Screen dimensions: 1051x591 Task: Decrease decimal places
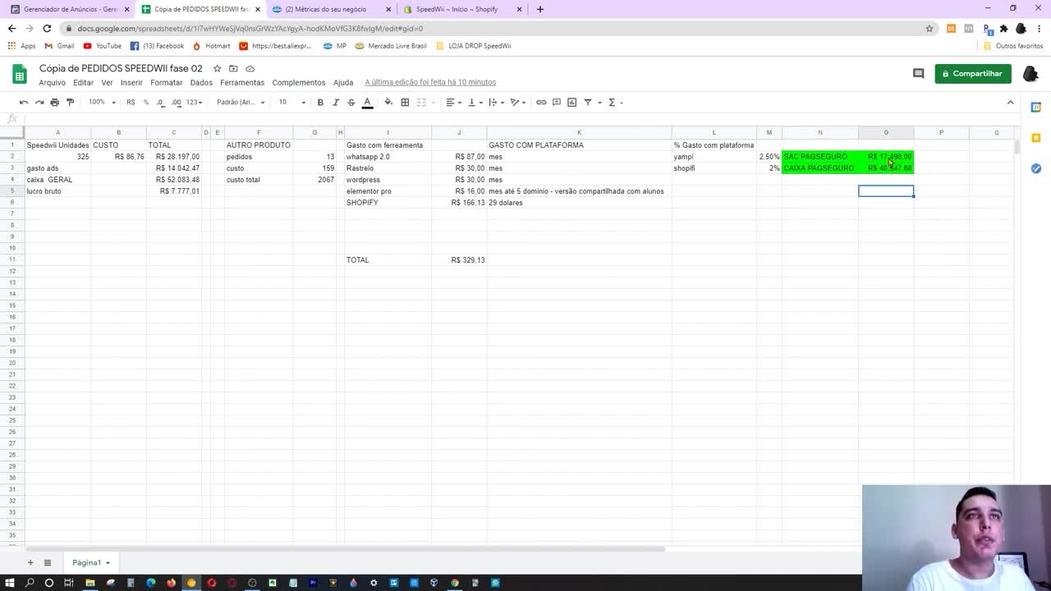tap(161, 103)
